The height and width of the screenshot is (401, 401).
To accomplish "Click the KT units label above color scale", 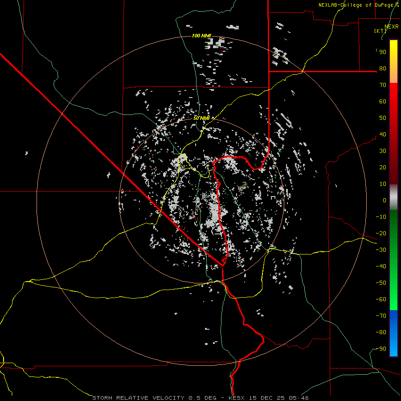I will pos(381,31).
